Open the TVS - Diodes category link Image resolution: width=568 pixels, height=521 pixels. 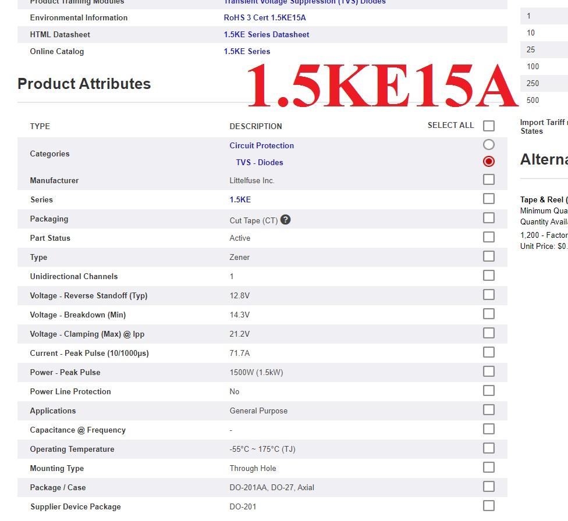[x=260, y=162]
